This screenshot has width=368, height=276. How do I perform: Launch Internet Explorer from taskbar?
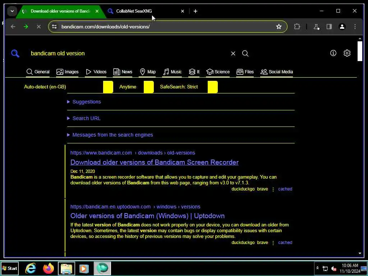click(x=31, y=268)
